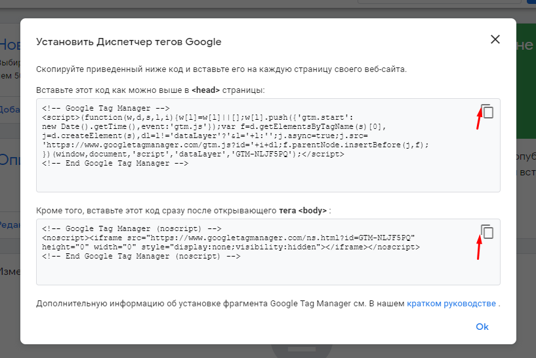Click the bold тега <body> text
The width and height of the screenshot is (536, 358).
(x=303, y=211)
